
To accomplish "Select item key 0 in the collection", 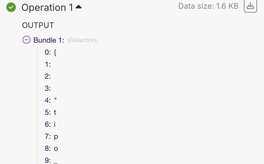I will [x=48, y=52].
